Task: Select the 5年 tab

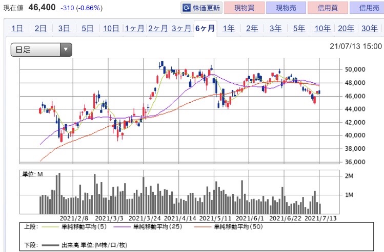Action: [299, 29]
